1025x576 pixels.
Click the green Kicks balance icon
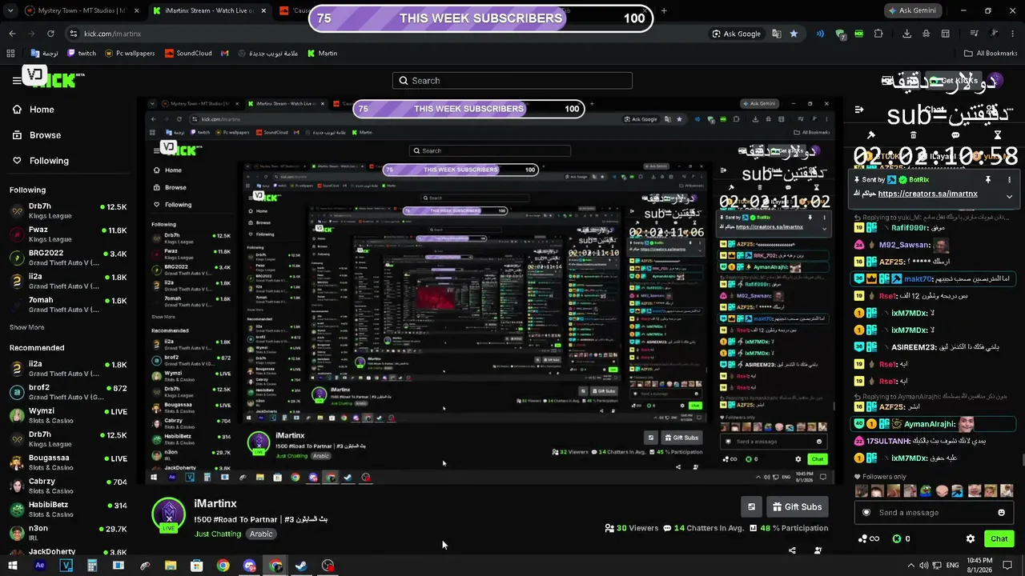pos(897,539)
